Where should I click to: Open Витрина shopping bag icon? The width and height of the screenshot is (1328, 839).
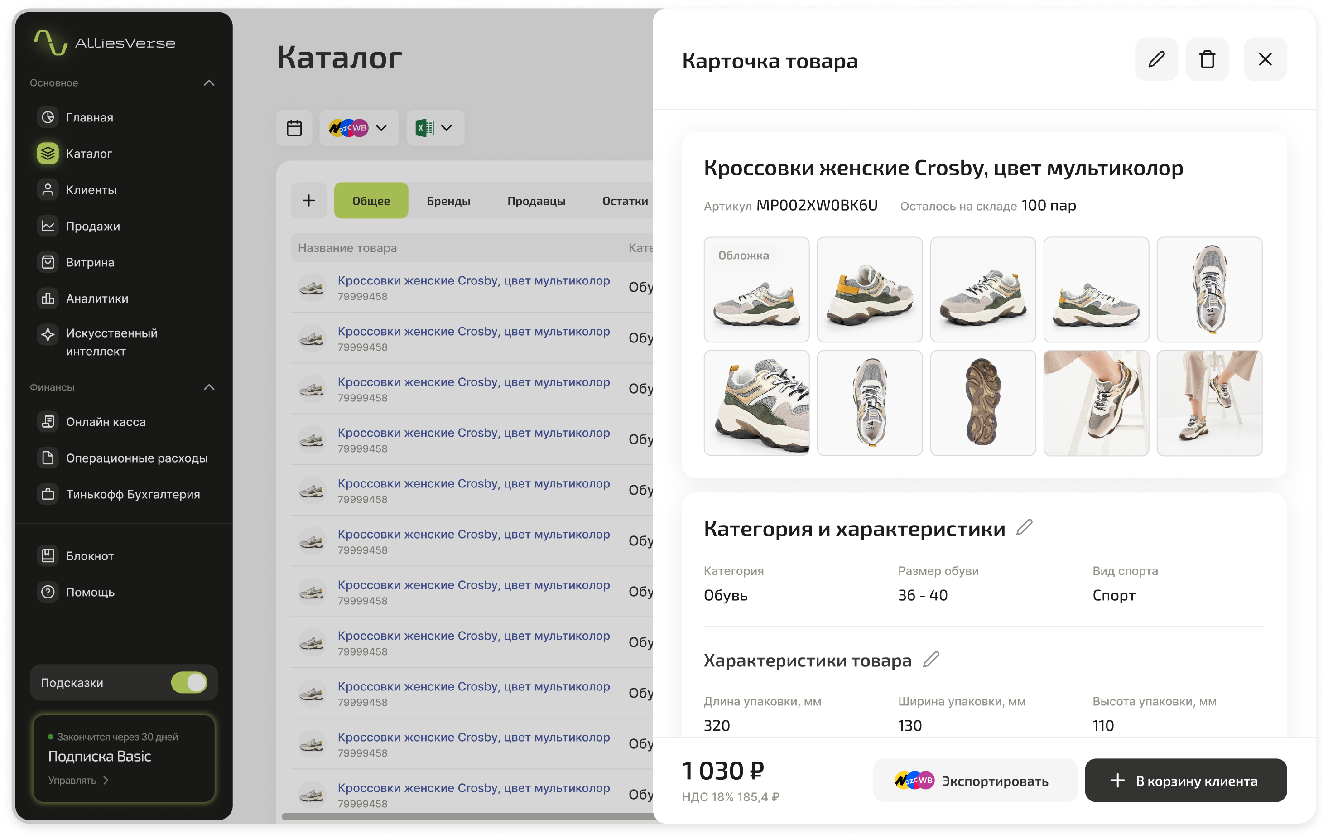tap(48, 262)
